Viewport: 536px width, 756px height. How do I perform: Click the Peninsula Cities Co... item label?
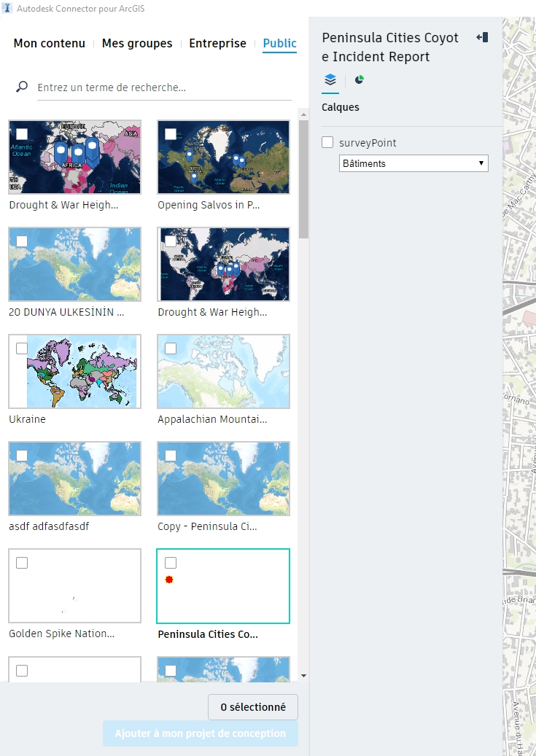point(208,634)
